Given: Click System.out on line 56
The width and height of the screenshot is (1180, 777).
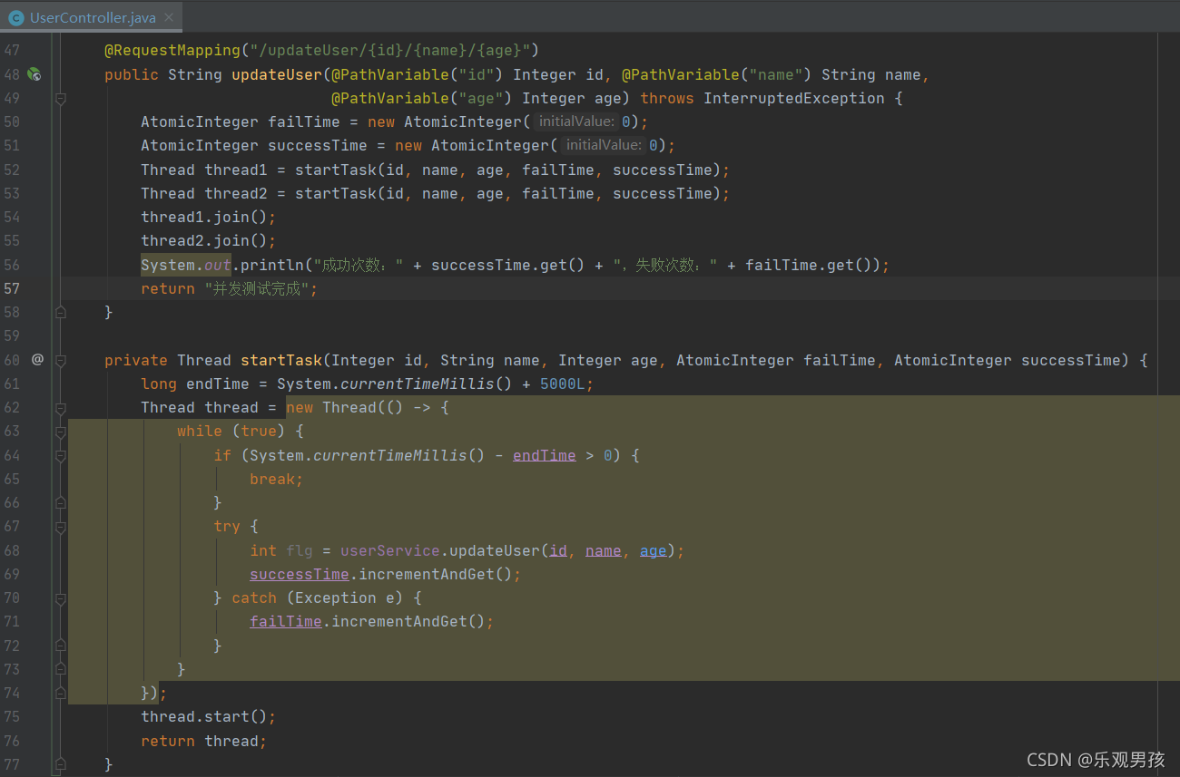Looking at the screenshot, I should click(x=186, y=265).
